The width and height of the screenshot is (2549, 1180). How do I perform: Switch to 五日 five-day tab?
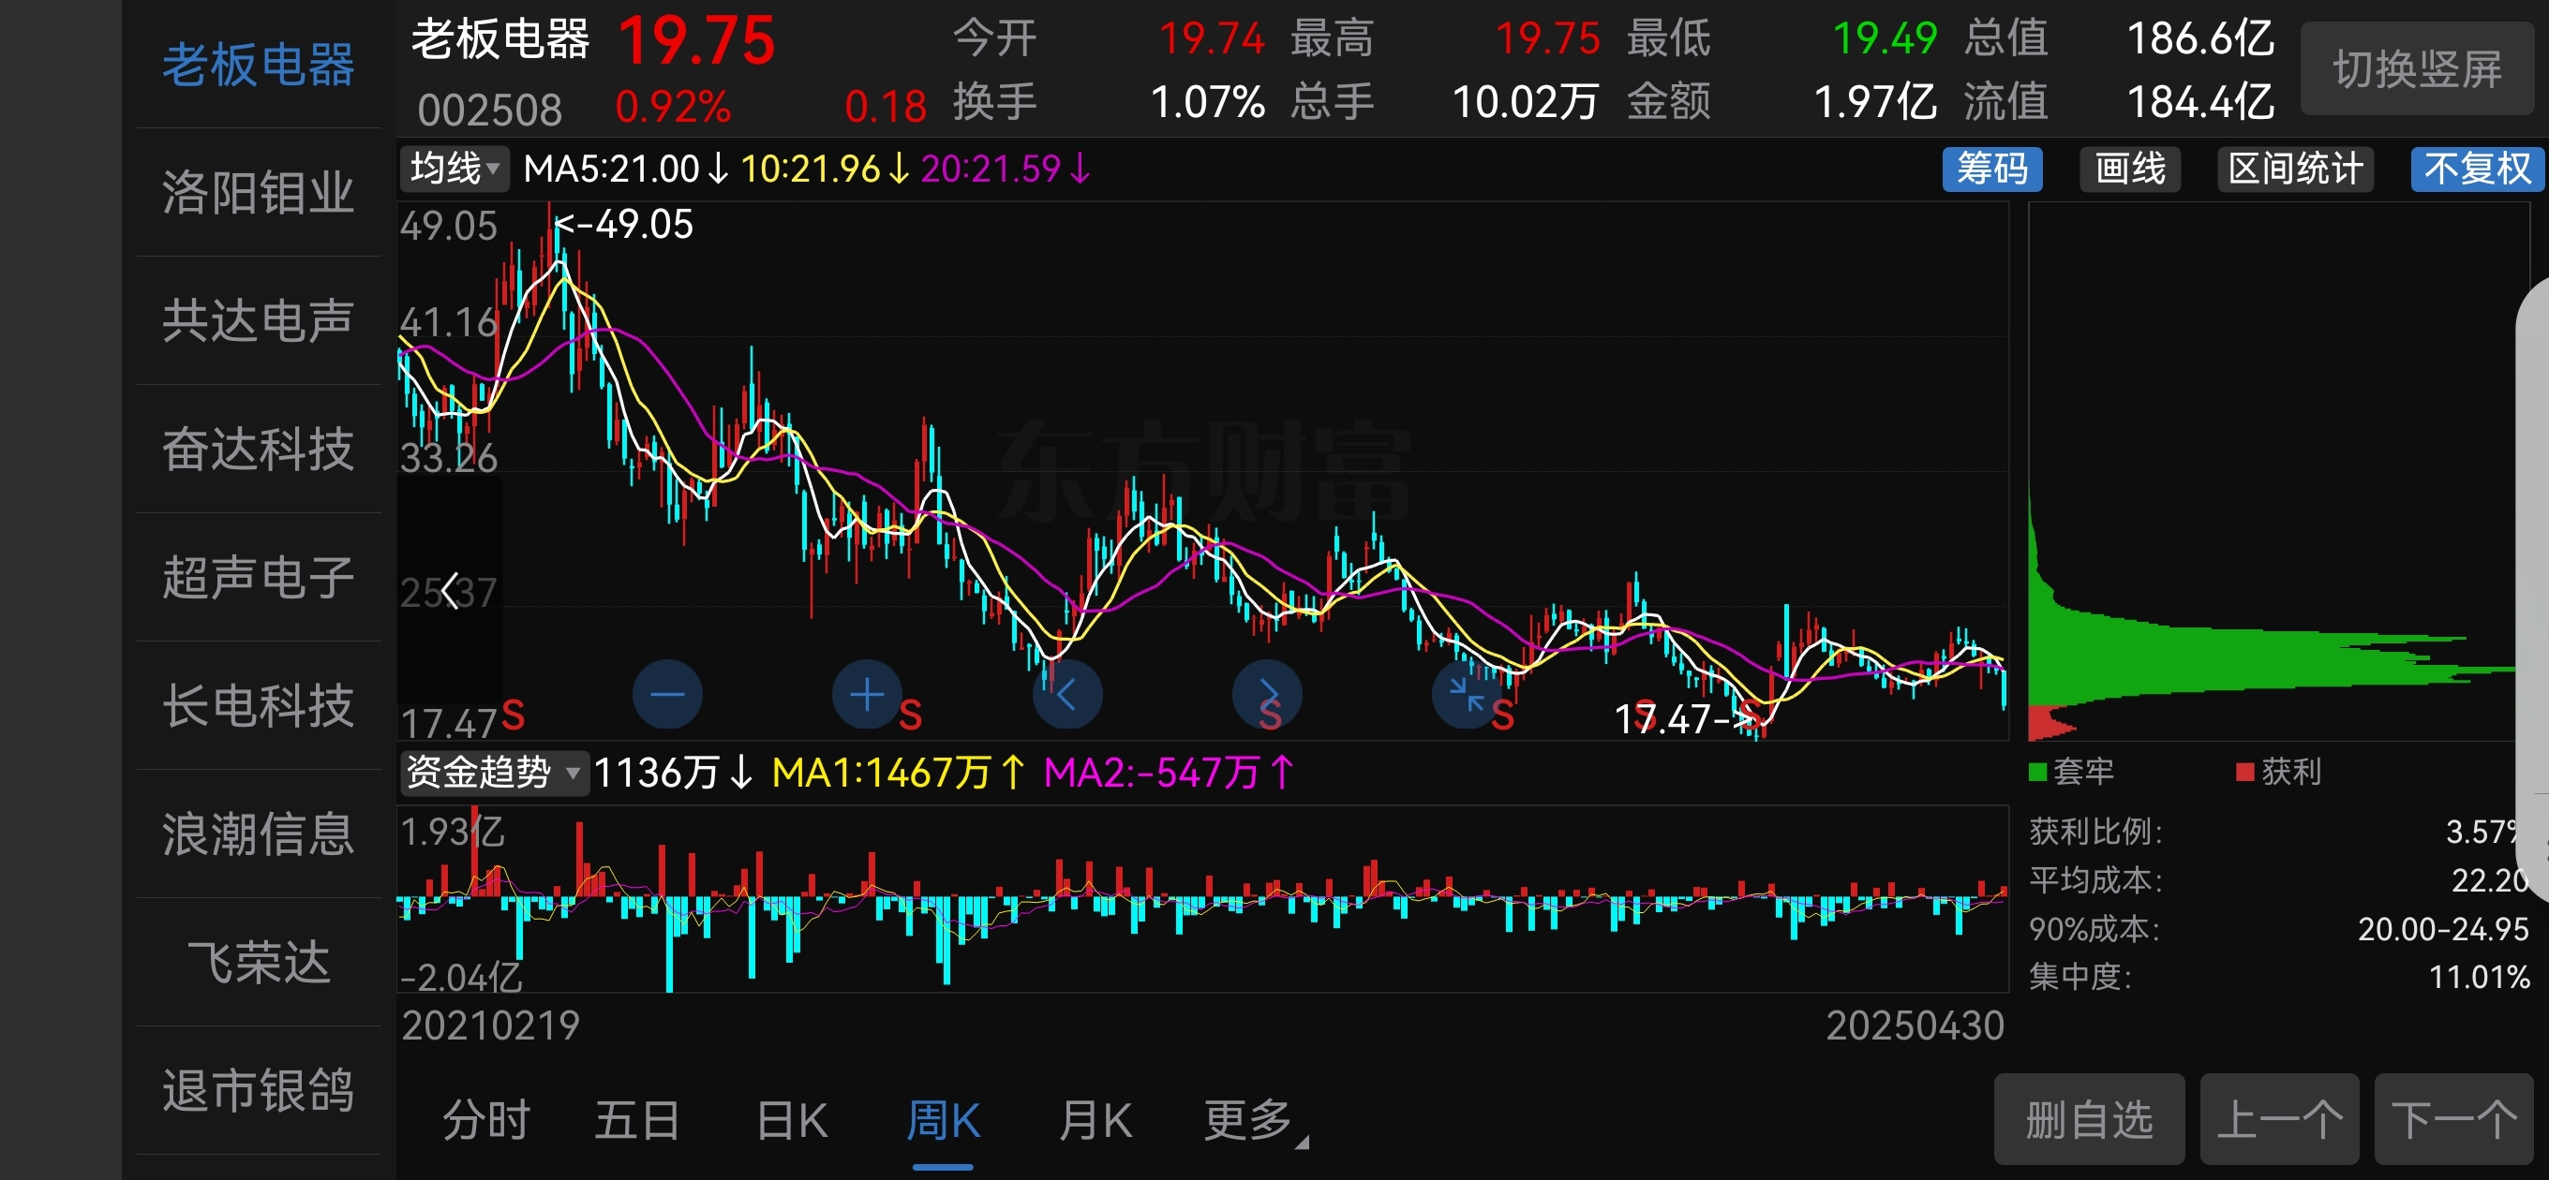click(x=637, y=1121)
